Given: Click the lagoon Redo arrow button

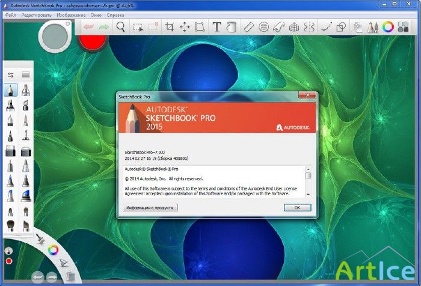Looking at the screenshot, I should click(x=52, y=276).
